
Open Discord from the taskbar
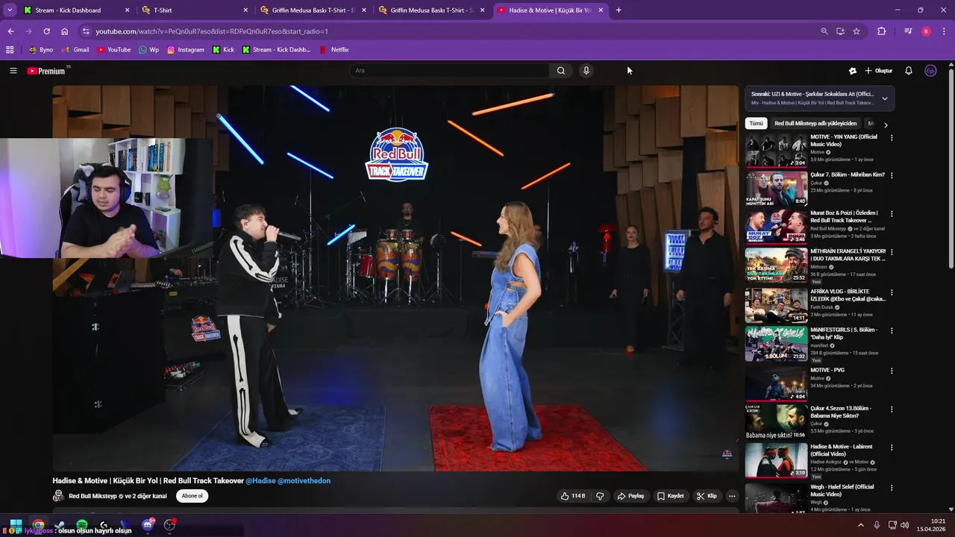[x=148, y=525]
